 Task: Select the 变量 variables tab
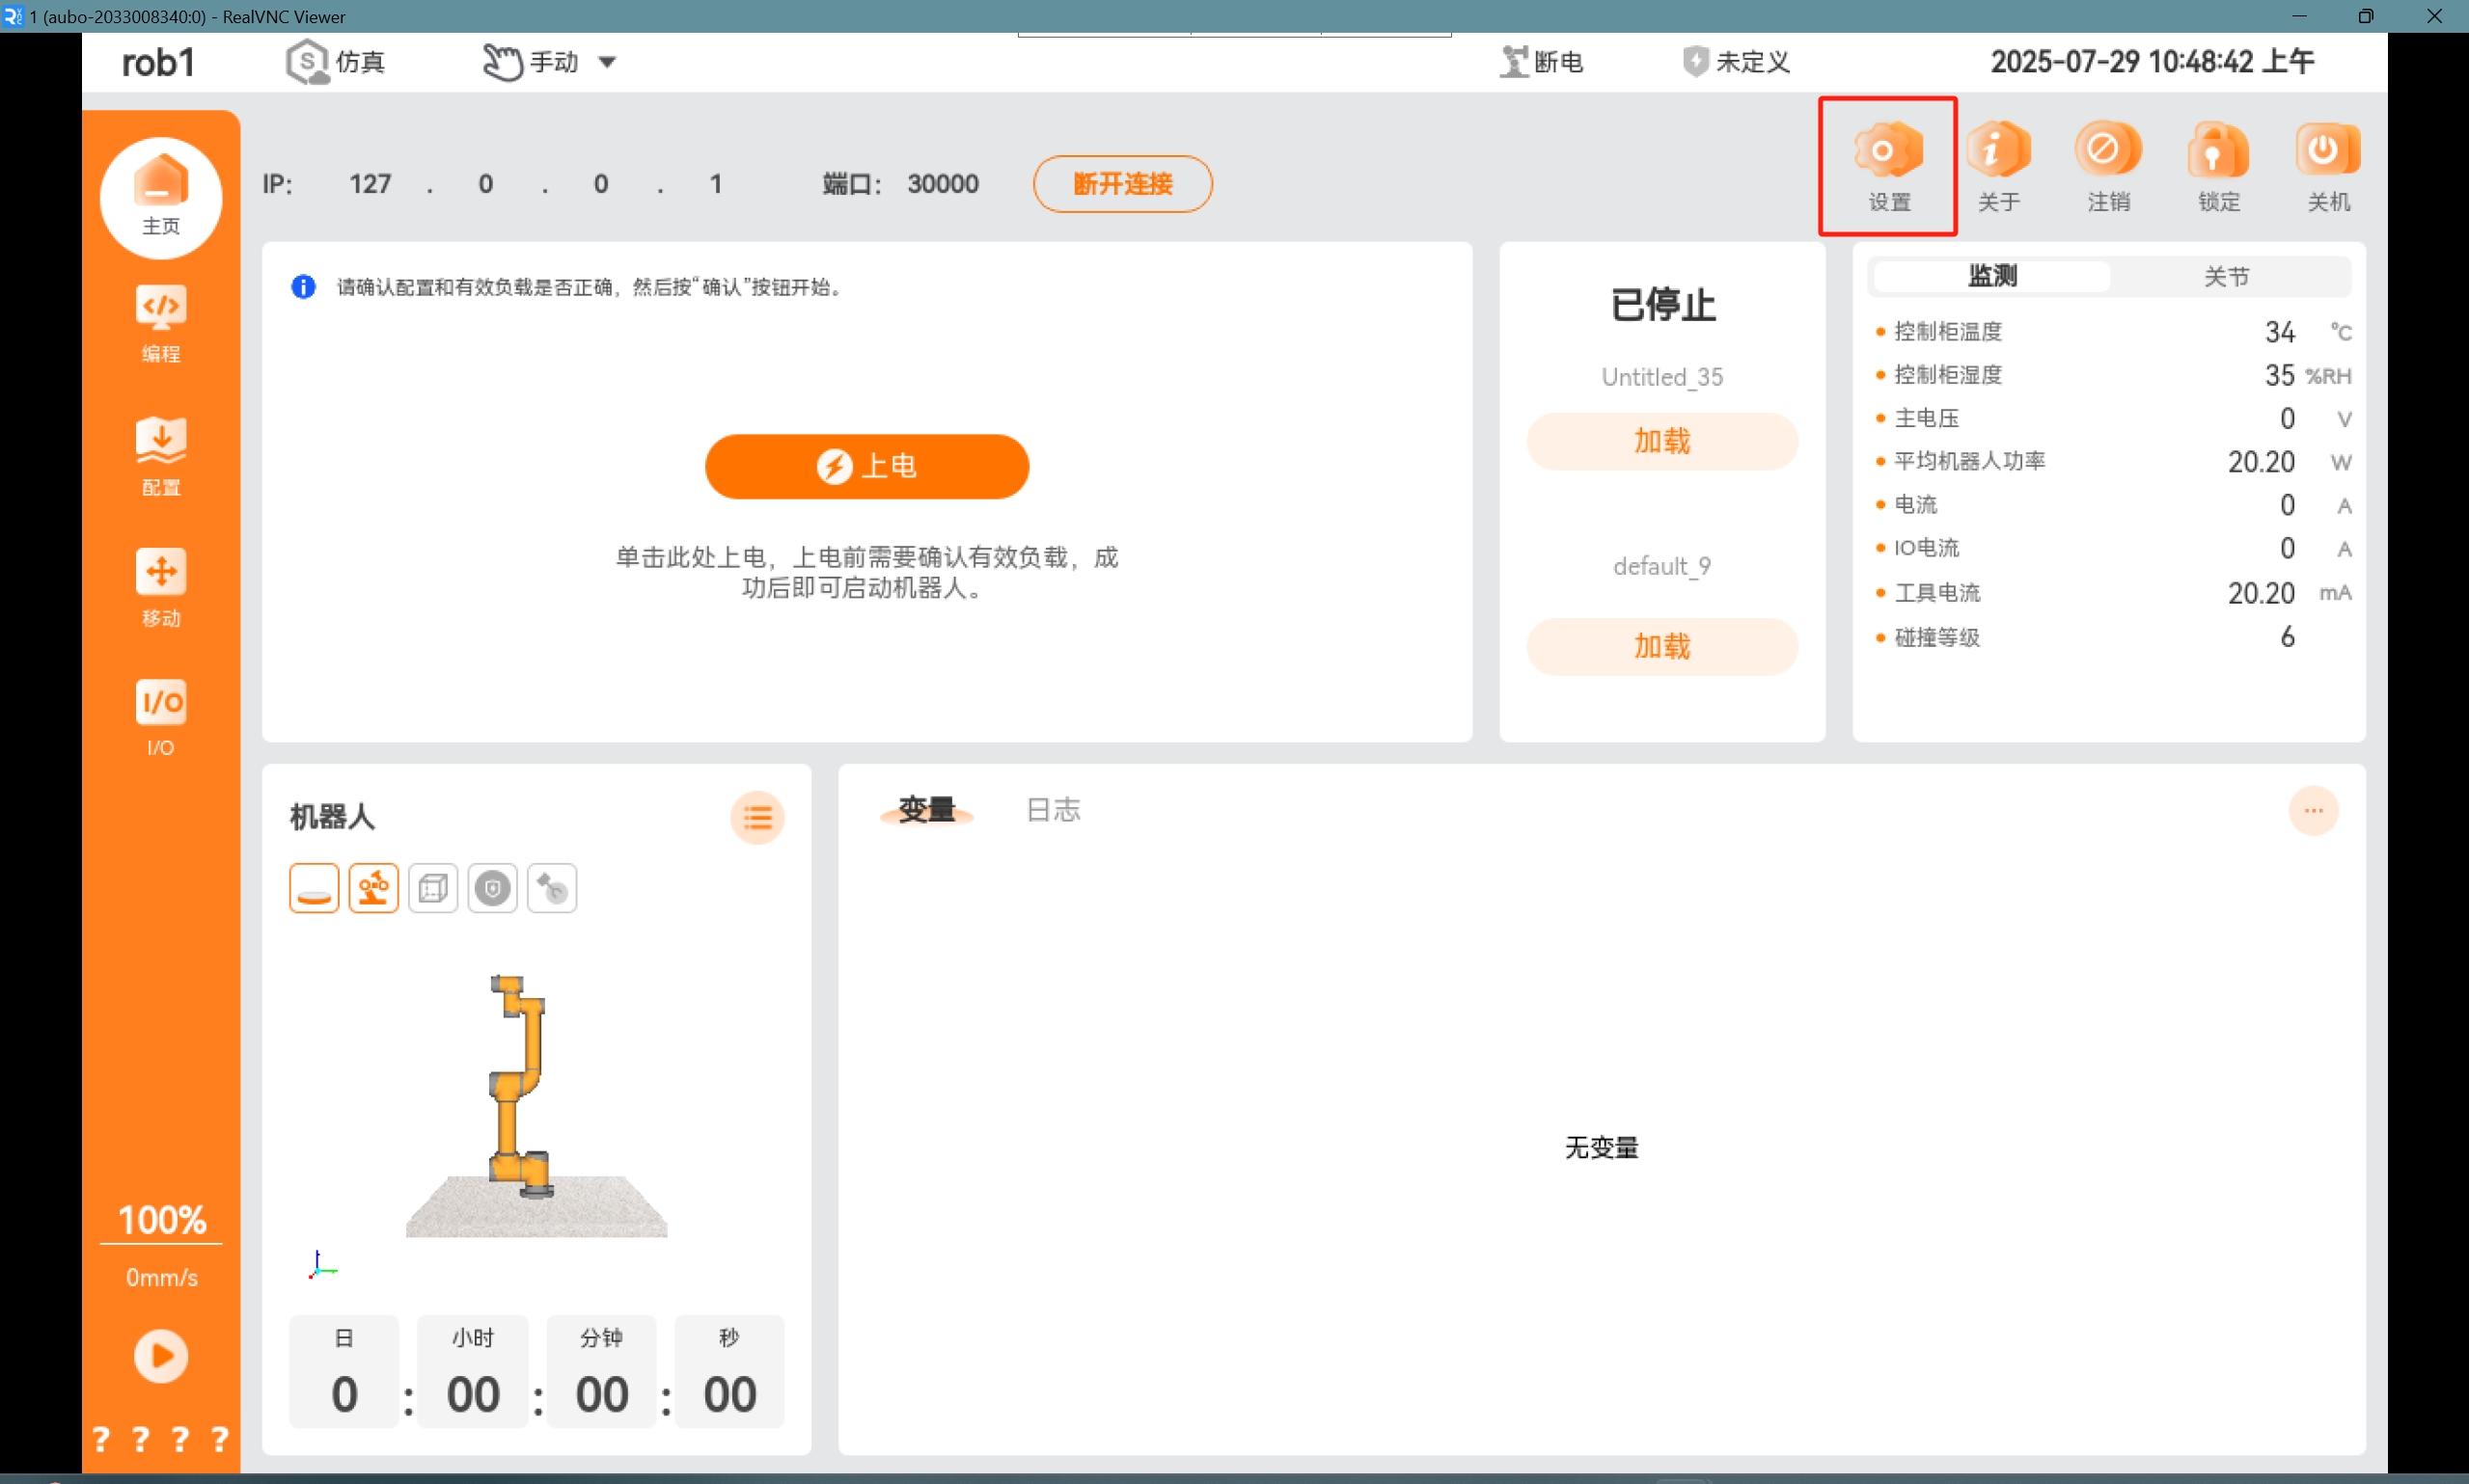(926, 810)
